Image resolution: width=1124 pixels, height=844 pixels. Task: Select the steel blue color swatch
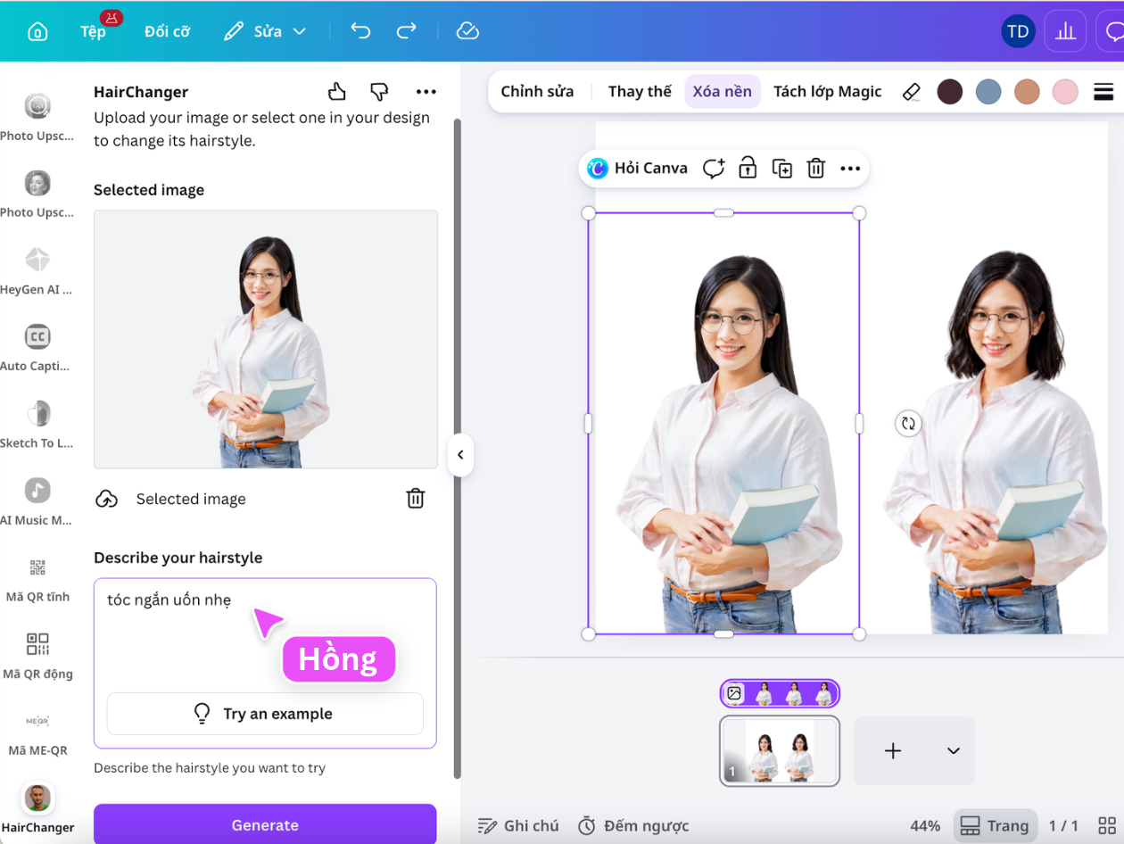[x=988, y=91]
